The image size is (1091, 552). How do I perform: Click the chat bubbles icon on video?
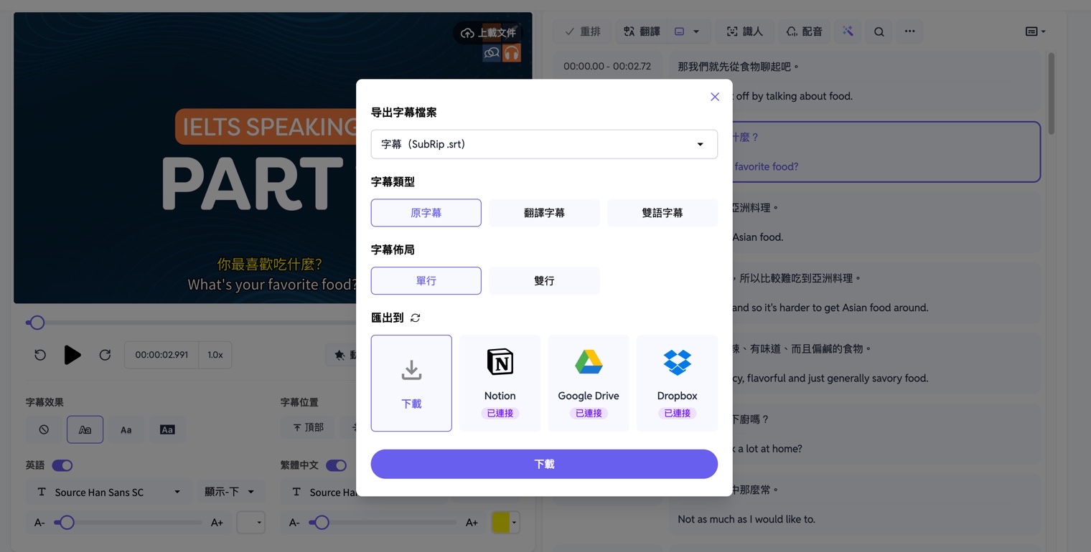pyautogui.click(x=492, y=53)
